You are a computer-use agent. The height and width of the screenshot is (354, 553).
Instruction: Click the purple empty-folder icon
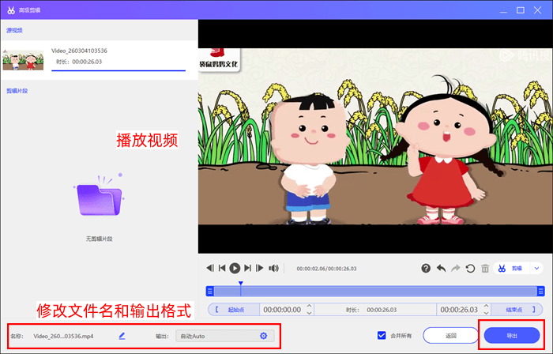(99, 195)
